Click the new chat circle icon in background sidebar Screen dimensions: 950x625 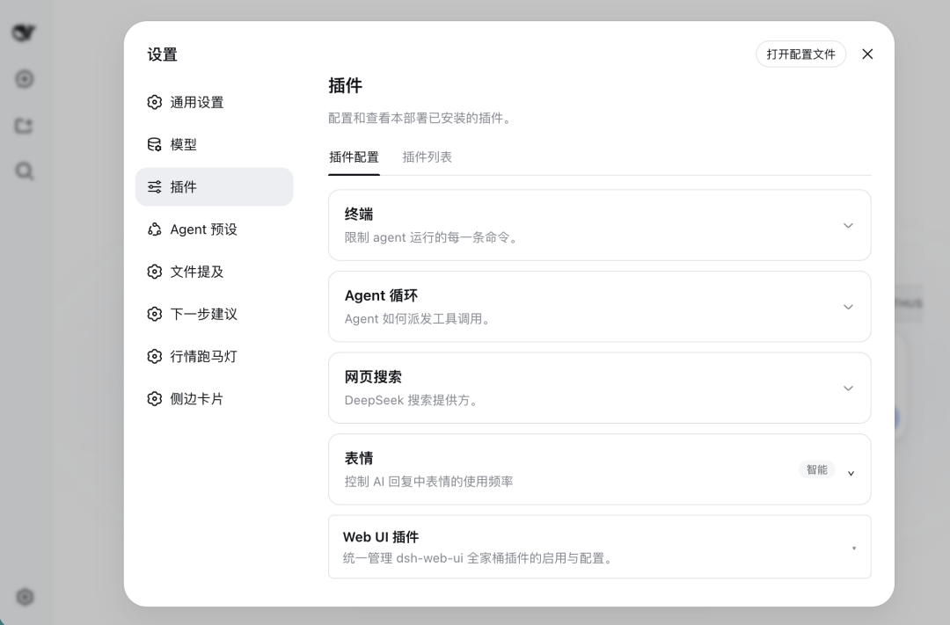pyautogui.click(x=25, y=79)
